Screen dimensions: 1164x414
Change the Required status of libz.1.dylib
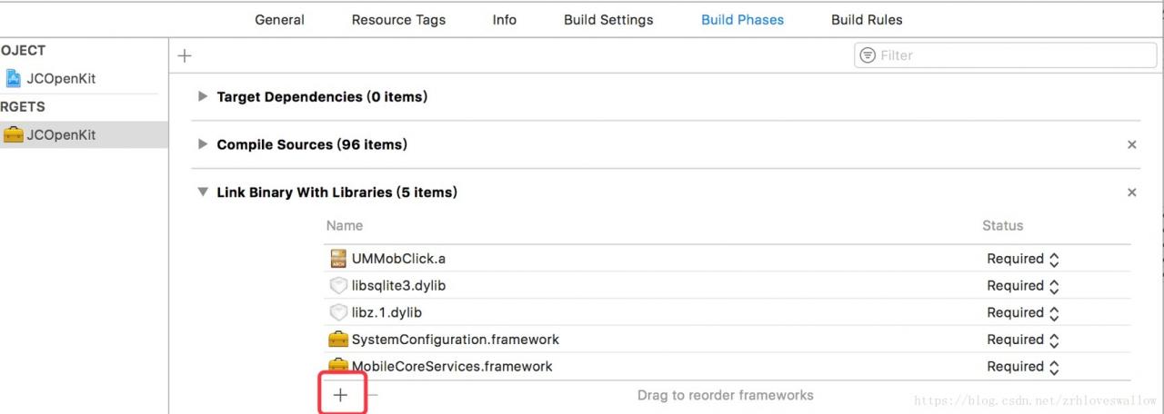1023,313
